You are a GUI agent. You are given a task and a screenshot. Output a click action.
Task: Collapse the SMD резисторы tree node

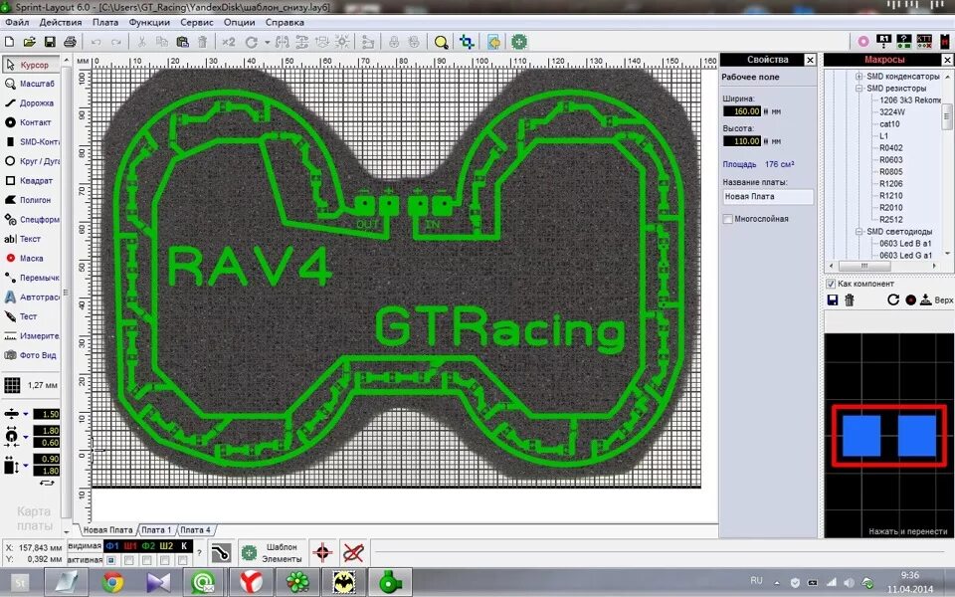click(x=859, y=89)
